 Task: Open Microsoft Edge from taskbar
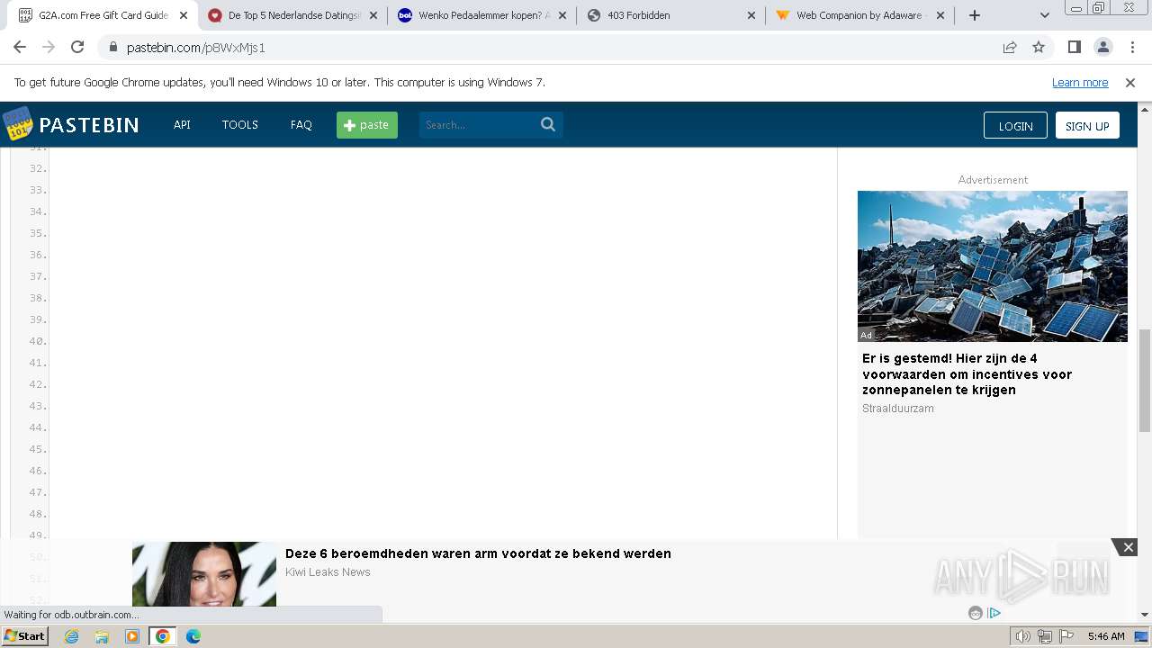tap(193, 636)
